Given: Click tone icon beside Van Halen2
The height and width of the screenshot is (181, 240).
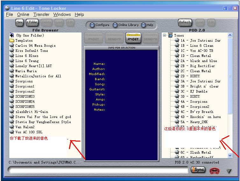Looking at the screenshot, I should tap(12, 127).
